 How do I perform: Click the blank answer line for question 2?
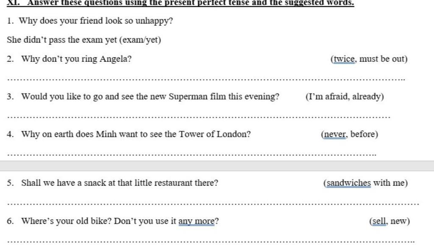coord(206,80)
